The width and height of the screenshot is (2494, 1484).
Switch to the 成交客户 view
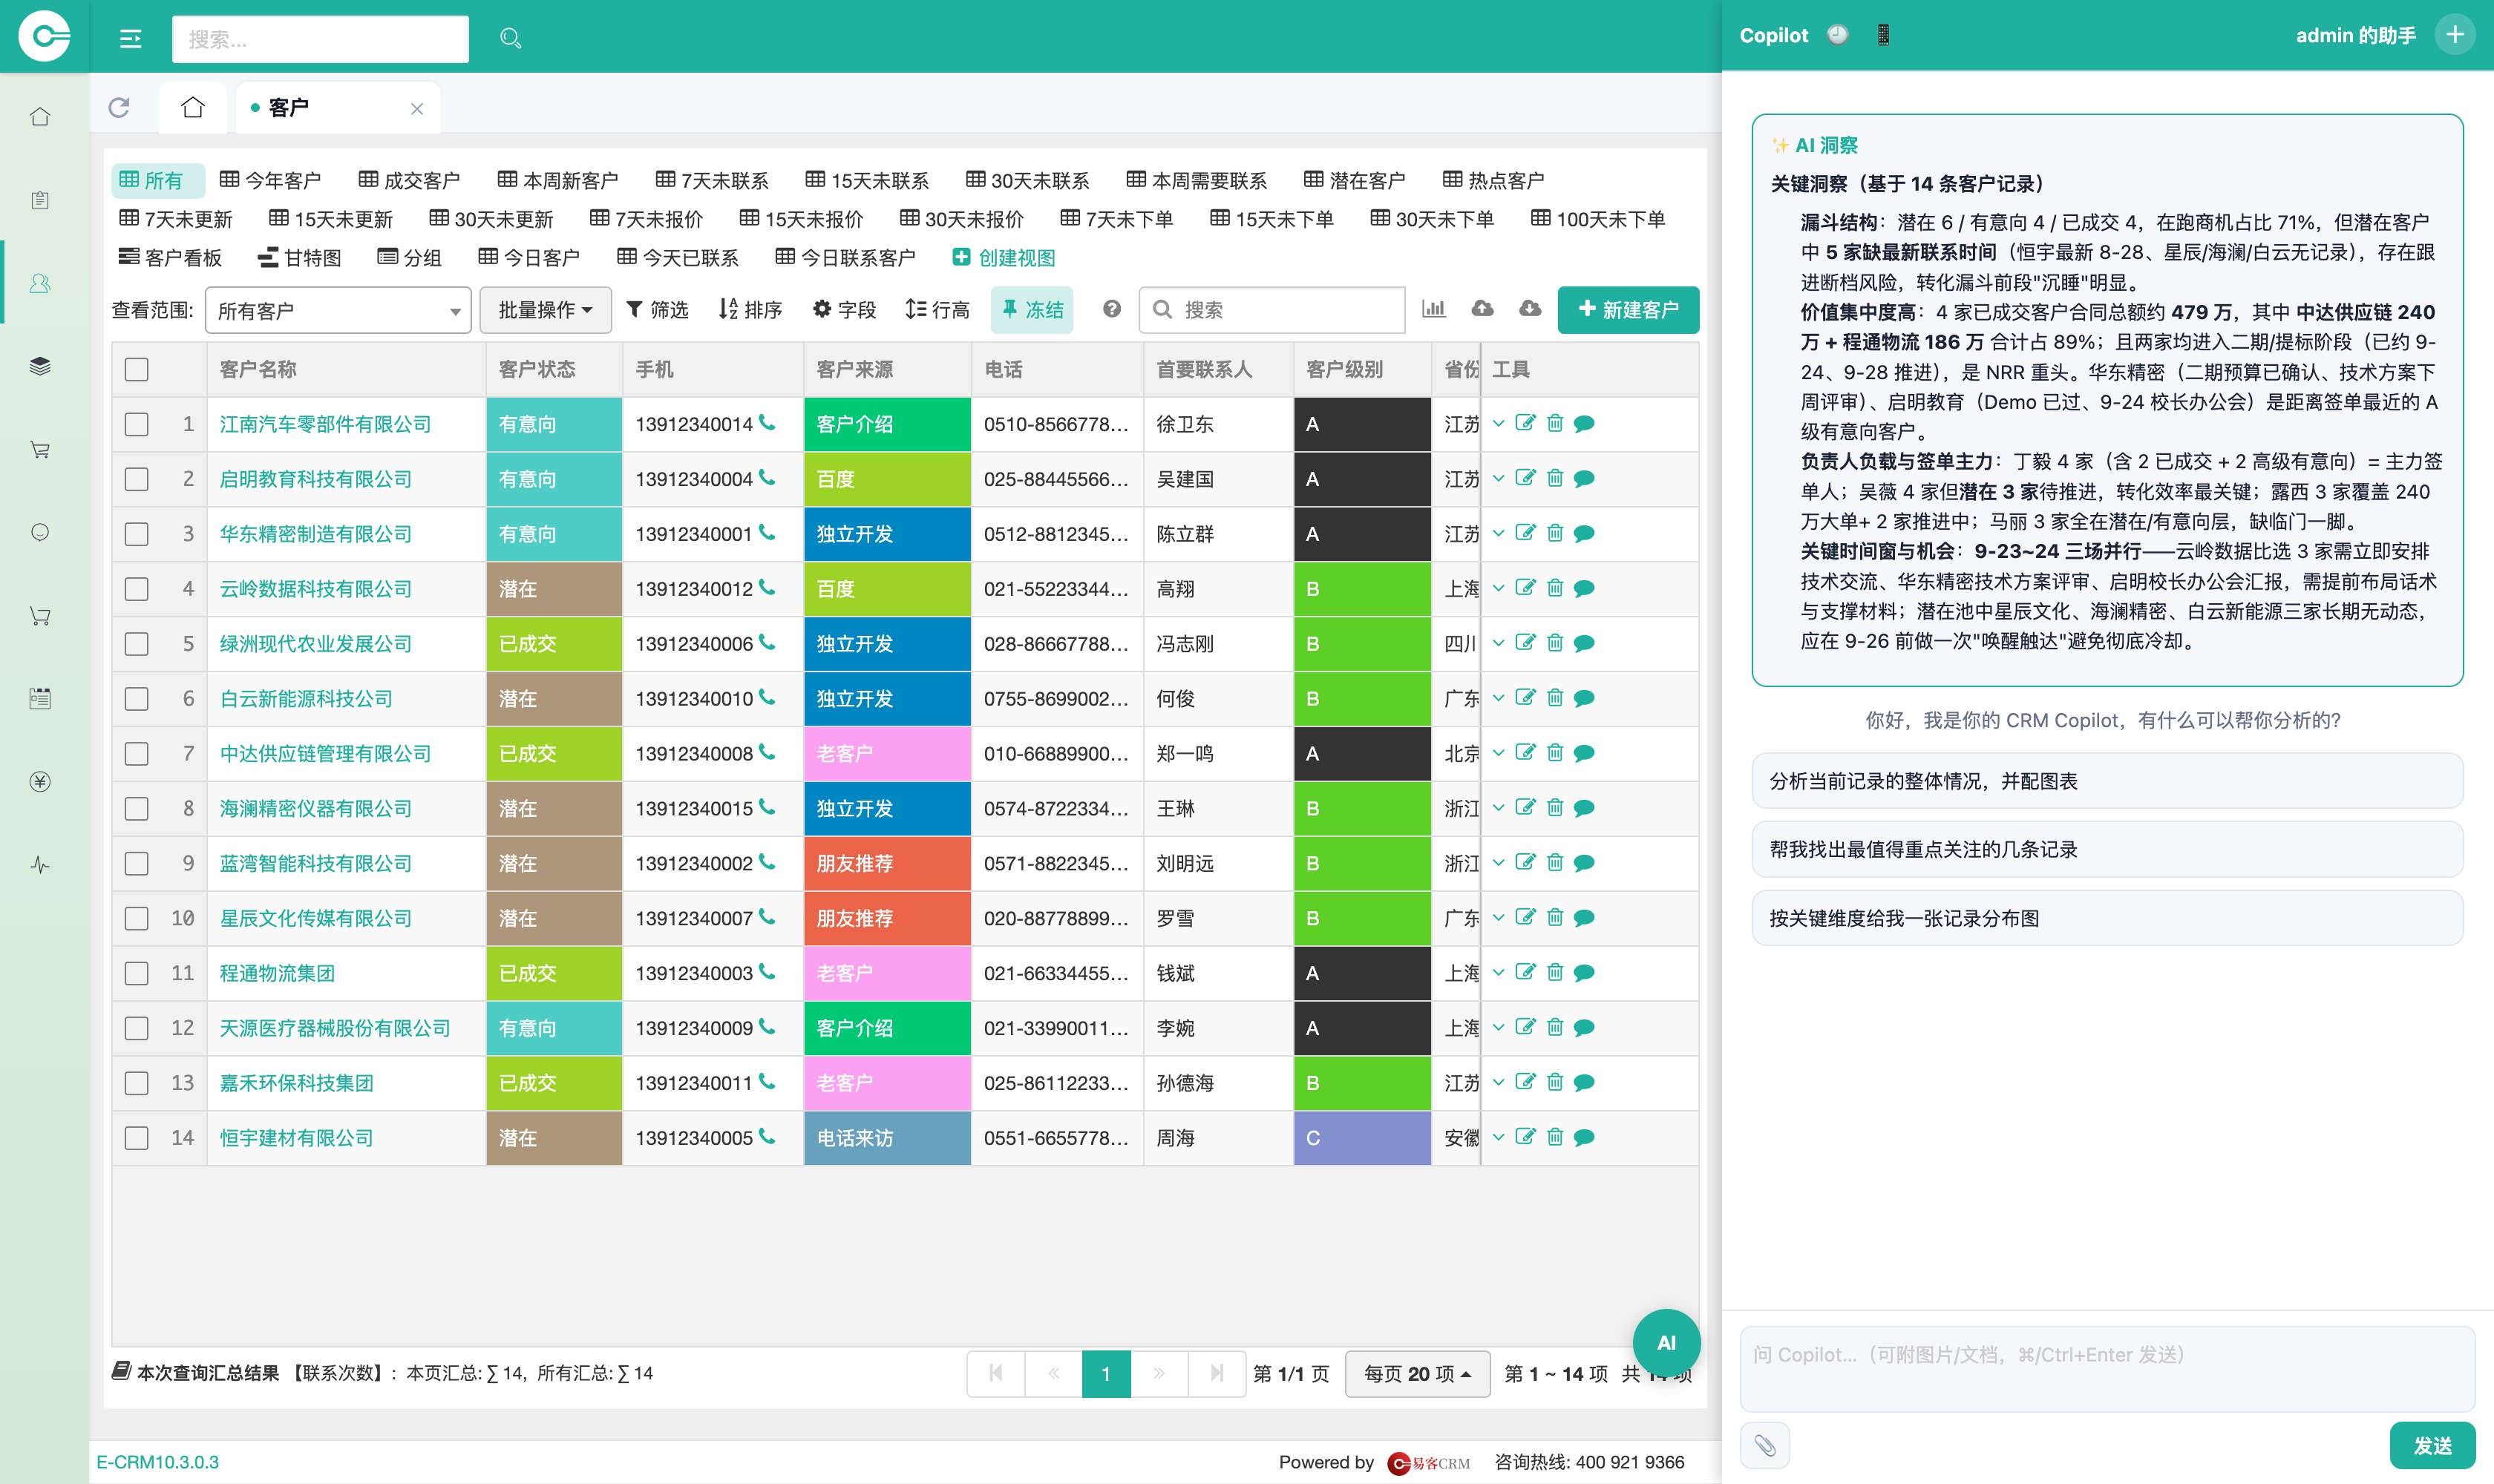(x=409, y=180)
